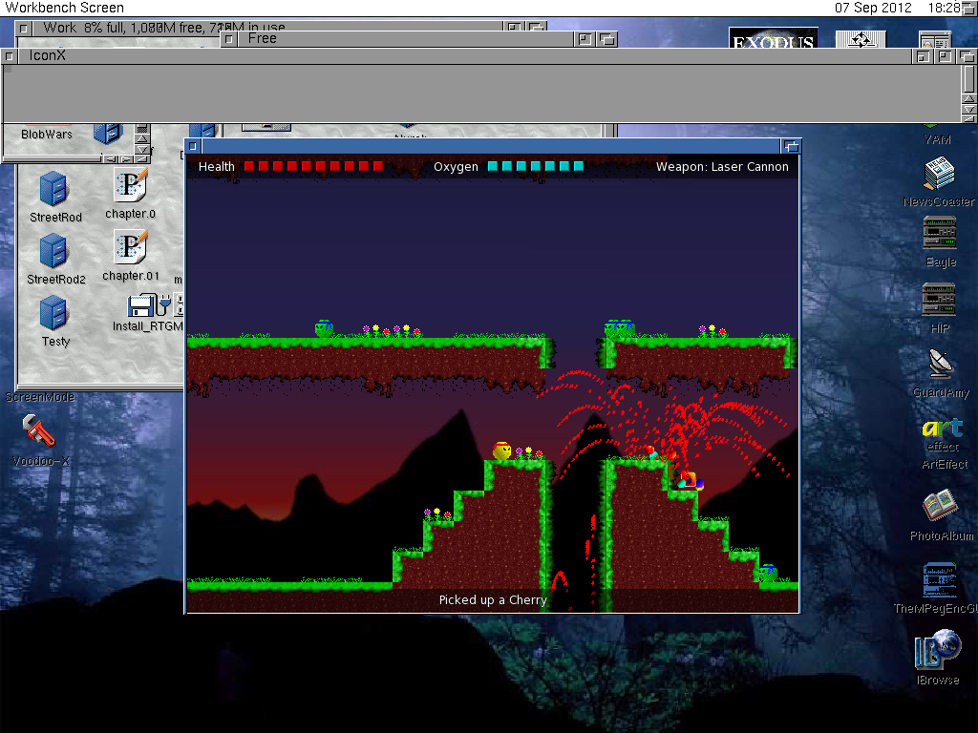
Task: Select the Voodoo-X wrench icon
Action: 38,430
